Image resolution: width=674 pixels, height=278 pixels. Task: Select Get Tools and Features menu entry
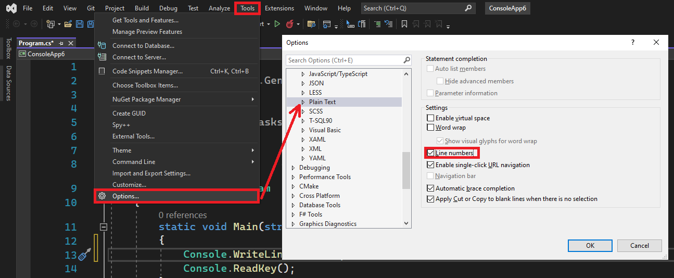pyautogui.click(x=176, y=20)
